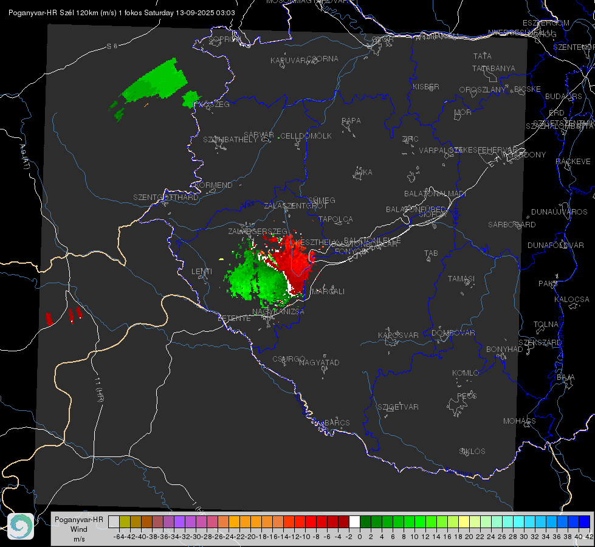Click the TATA town label
595x547 pixels.
tap(483, 56)
